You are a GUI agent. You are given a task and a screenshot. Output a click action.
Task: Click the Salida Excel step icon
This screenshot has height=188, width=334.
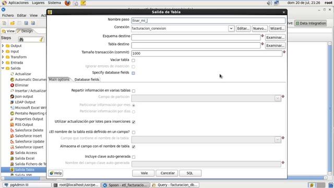point(12,158)
